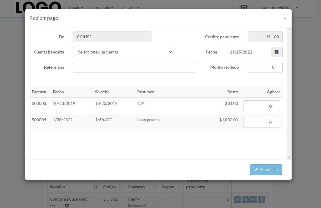Image resolution: width=321 pixels, height=208 pixels.
Task: Sort table by Contacto column
Action: (154, 187)
